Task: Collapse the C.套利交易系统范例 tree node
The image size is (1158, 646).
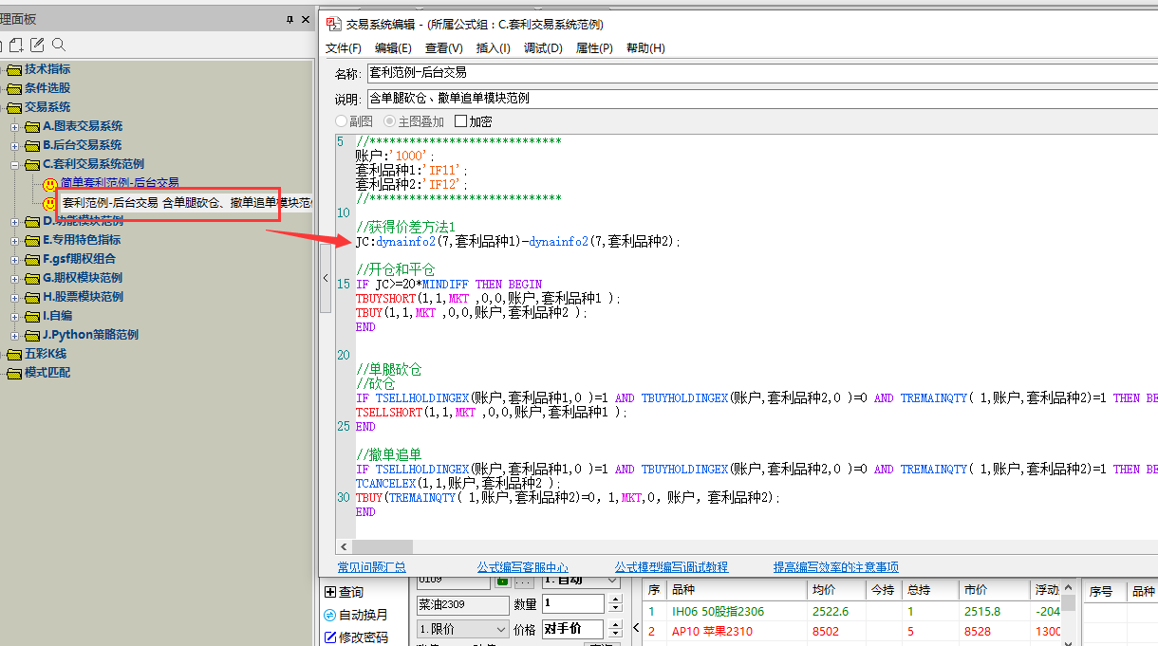Action: click(x=14, y=164)
